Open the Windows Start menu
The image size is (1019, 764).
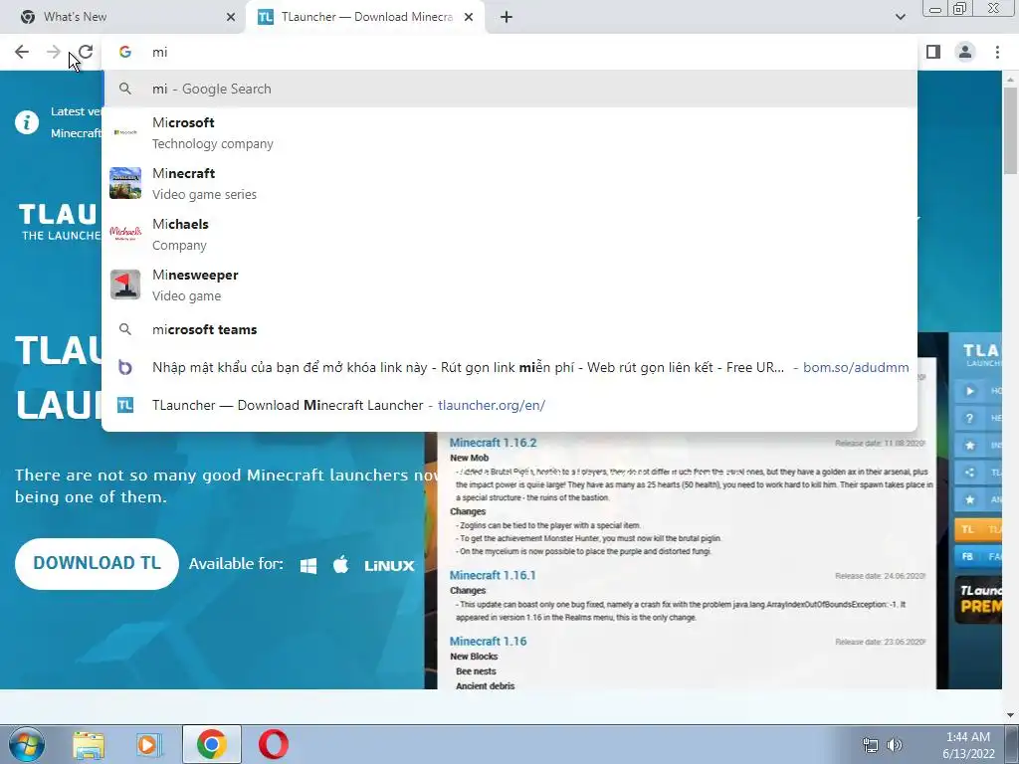(x=27, y=744)
